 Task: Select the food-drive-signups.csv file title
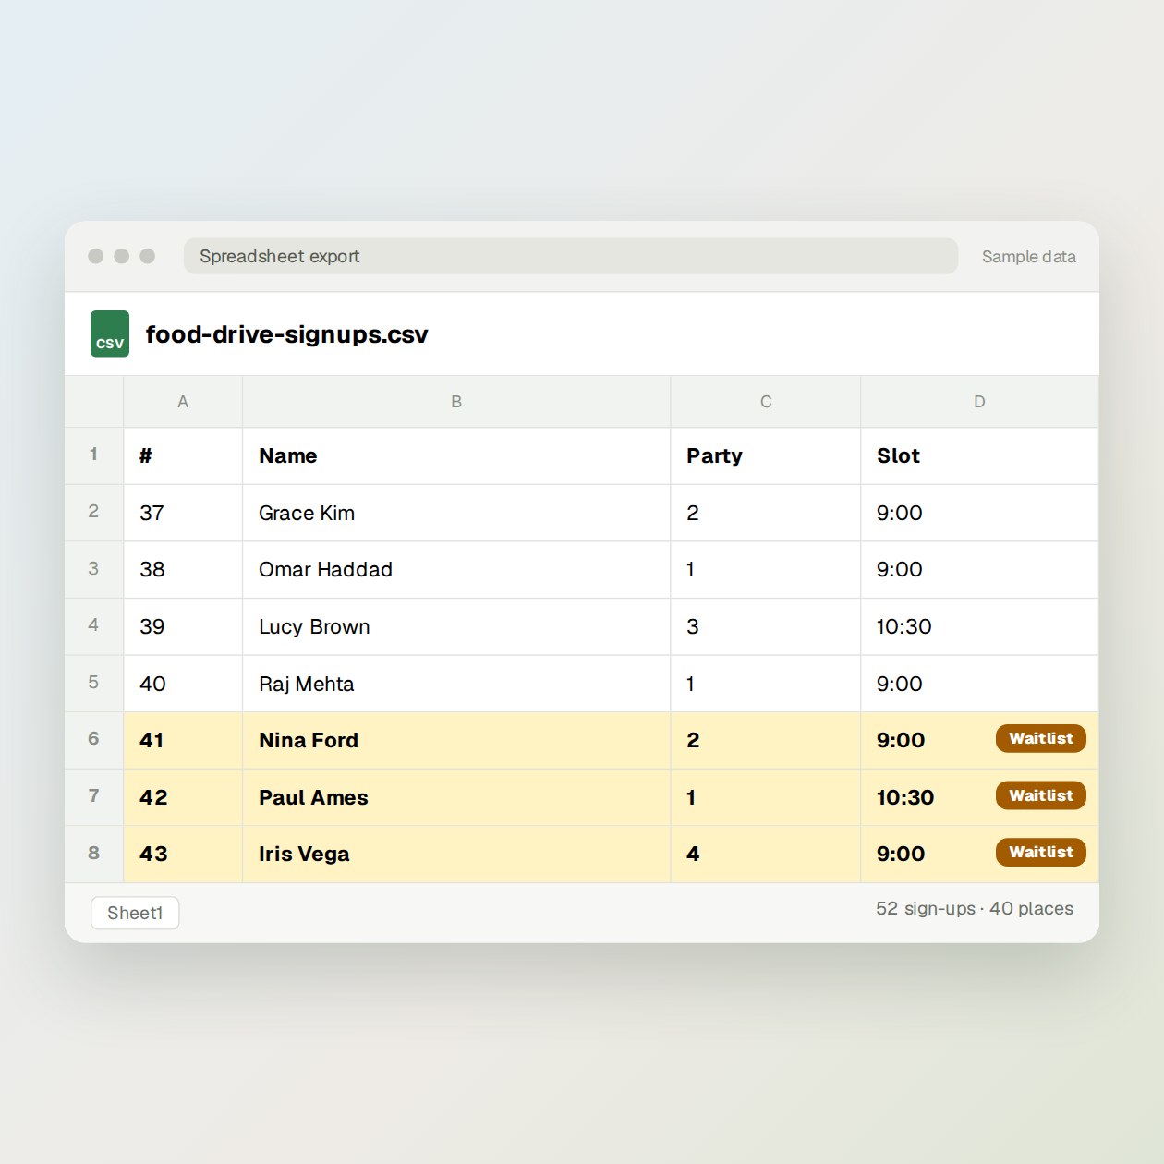click(x=287, y=334)
